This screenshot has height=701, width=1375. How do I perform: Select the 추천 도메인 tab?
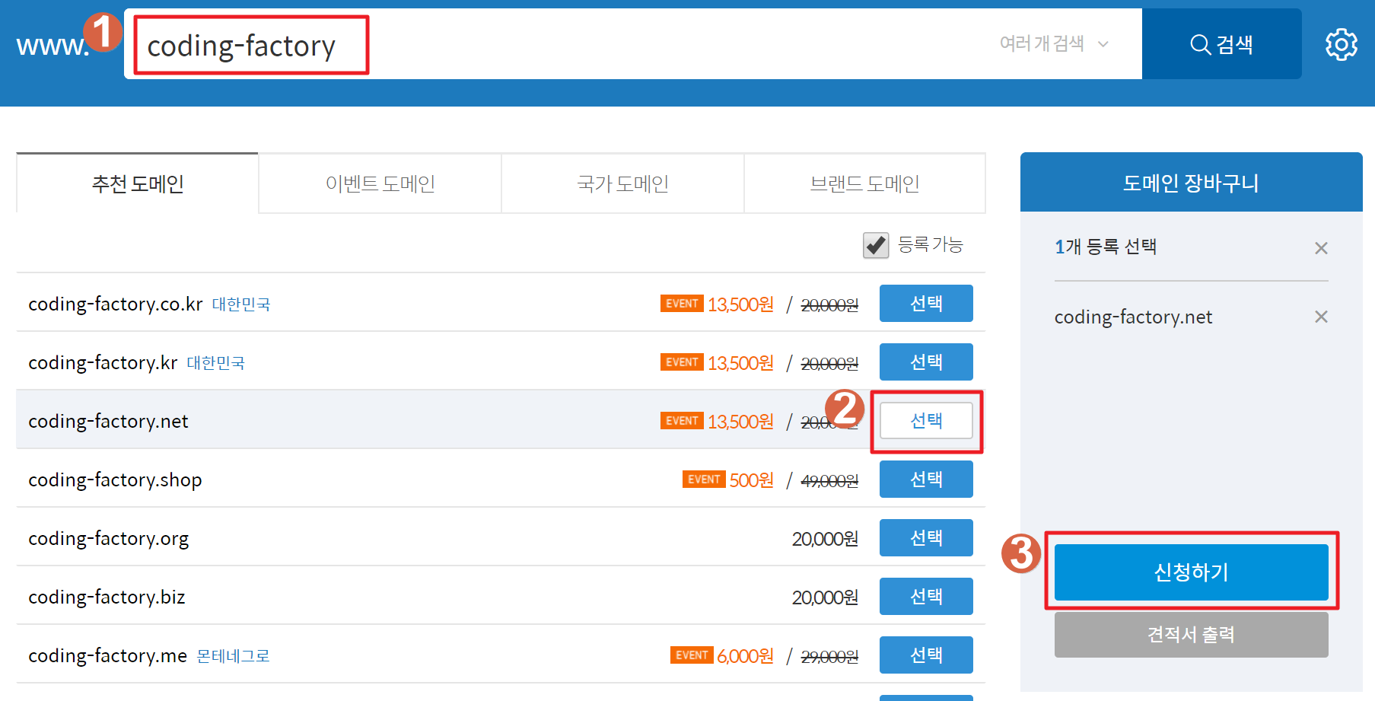(136, 183)
